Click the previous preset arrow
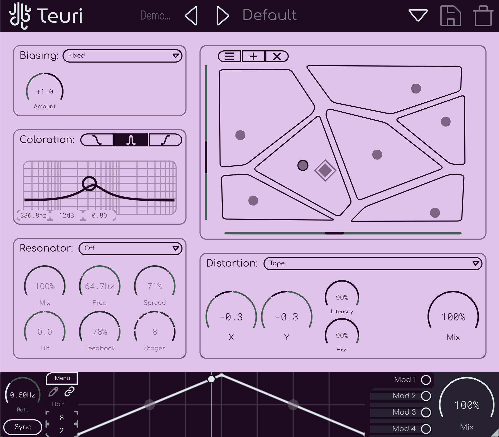The image size is (499, 437). 191,16
